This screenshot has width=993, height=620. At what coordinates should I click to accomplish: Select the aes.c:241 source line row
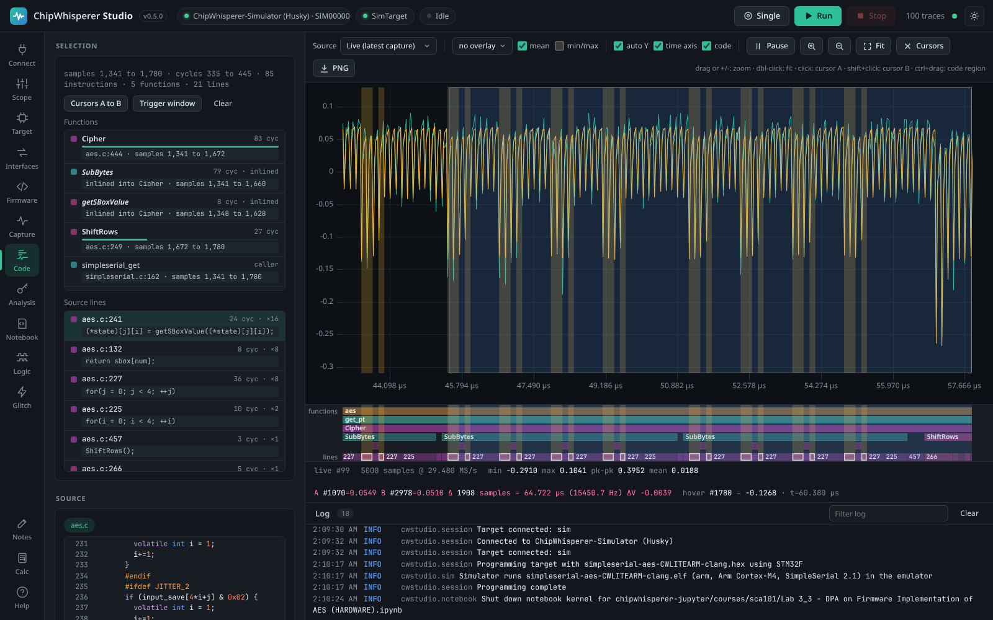point(174,325)
